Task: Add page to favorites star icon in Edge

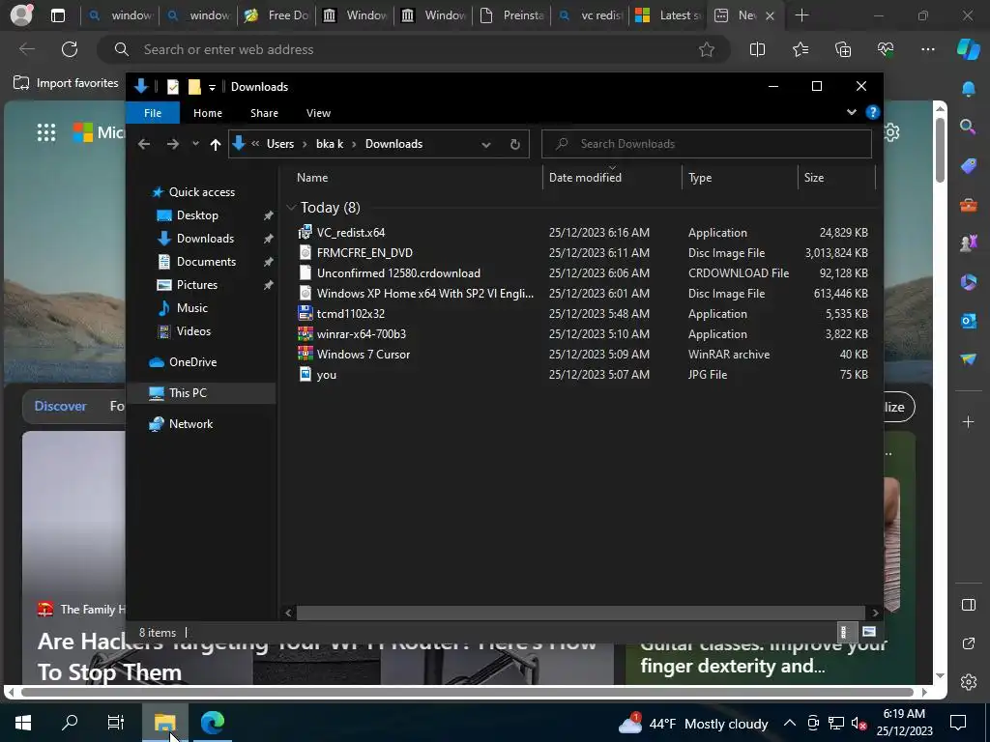Action: tap(707, 49)
